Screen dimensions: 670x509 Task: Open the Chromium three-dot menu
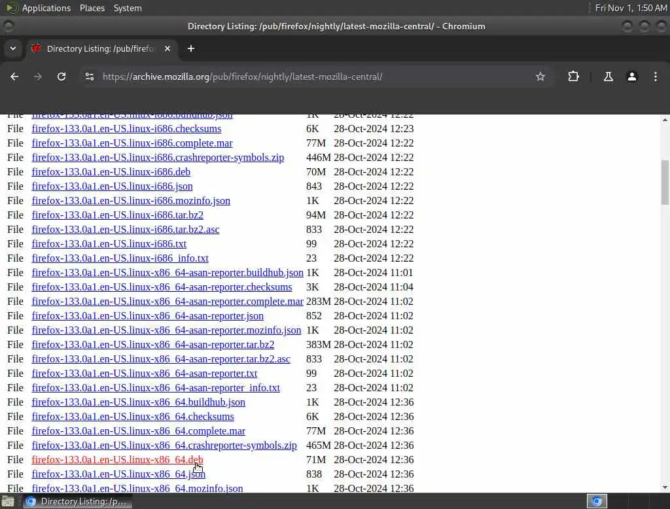pyautogui.click(x=656, y=77)
